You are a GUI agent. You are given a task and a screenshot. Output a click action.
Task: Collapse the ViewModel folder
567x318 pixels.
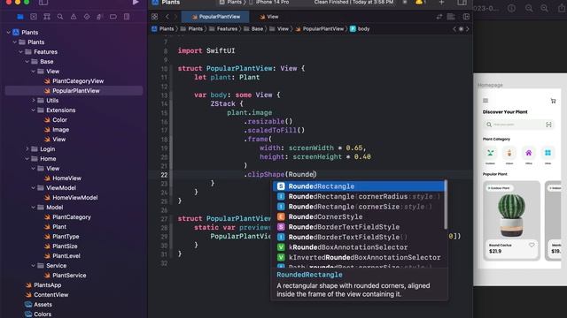tap(34, 188)
